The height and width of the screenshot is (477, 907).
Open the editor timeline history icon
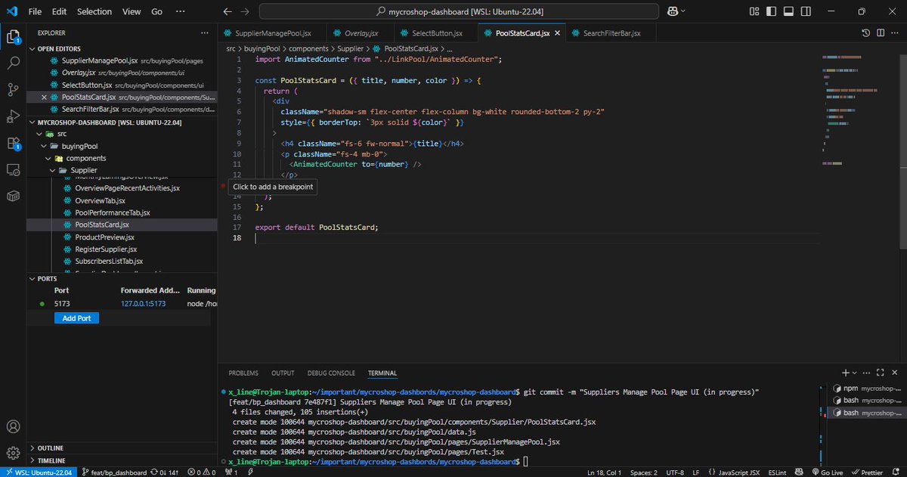866,33
